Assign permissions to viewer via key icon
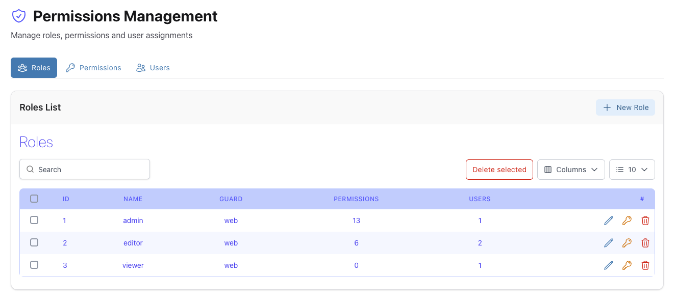The width and height of the screenshot is (676, 303). pos(627,265)
